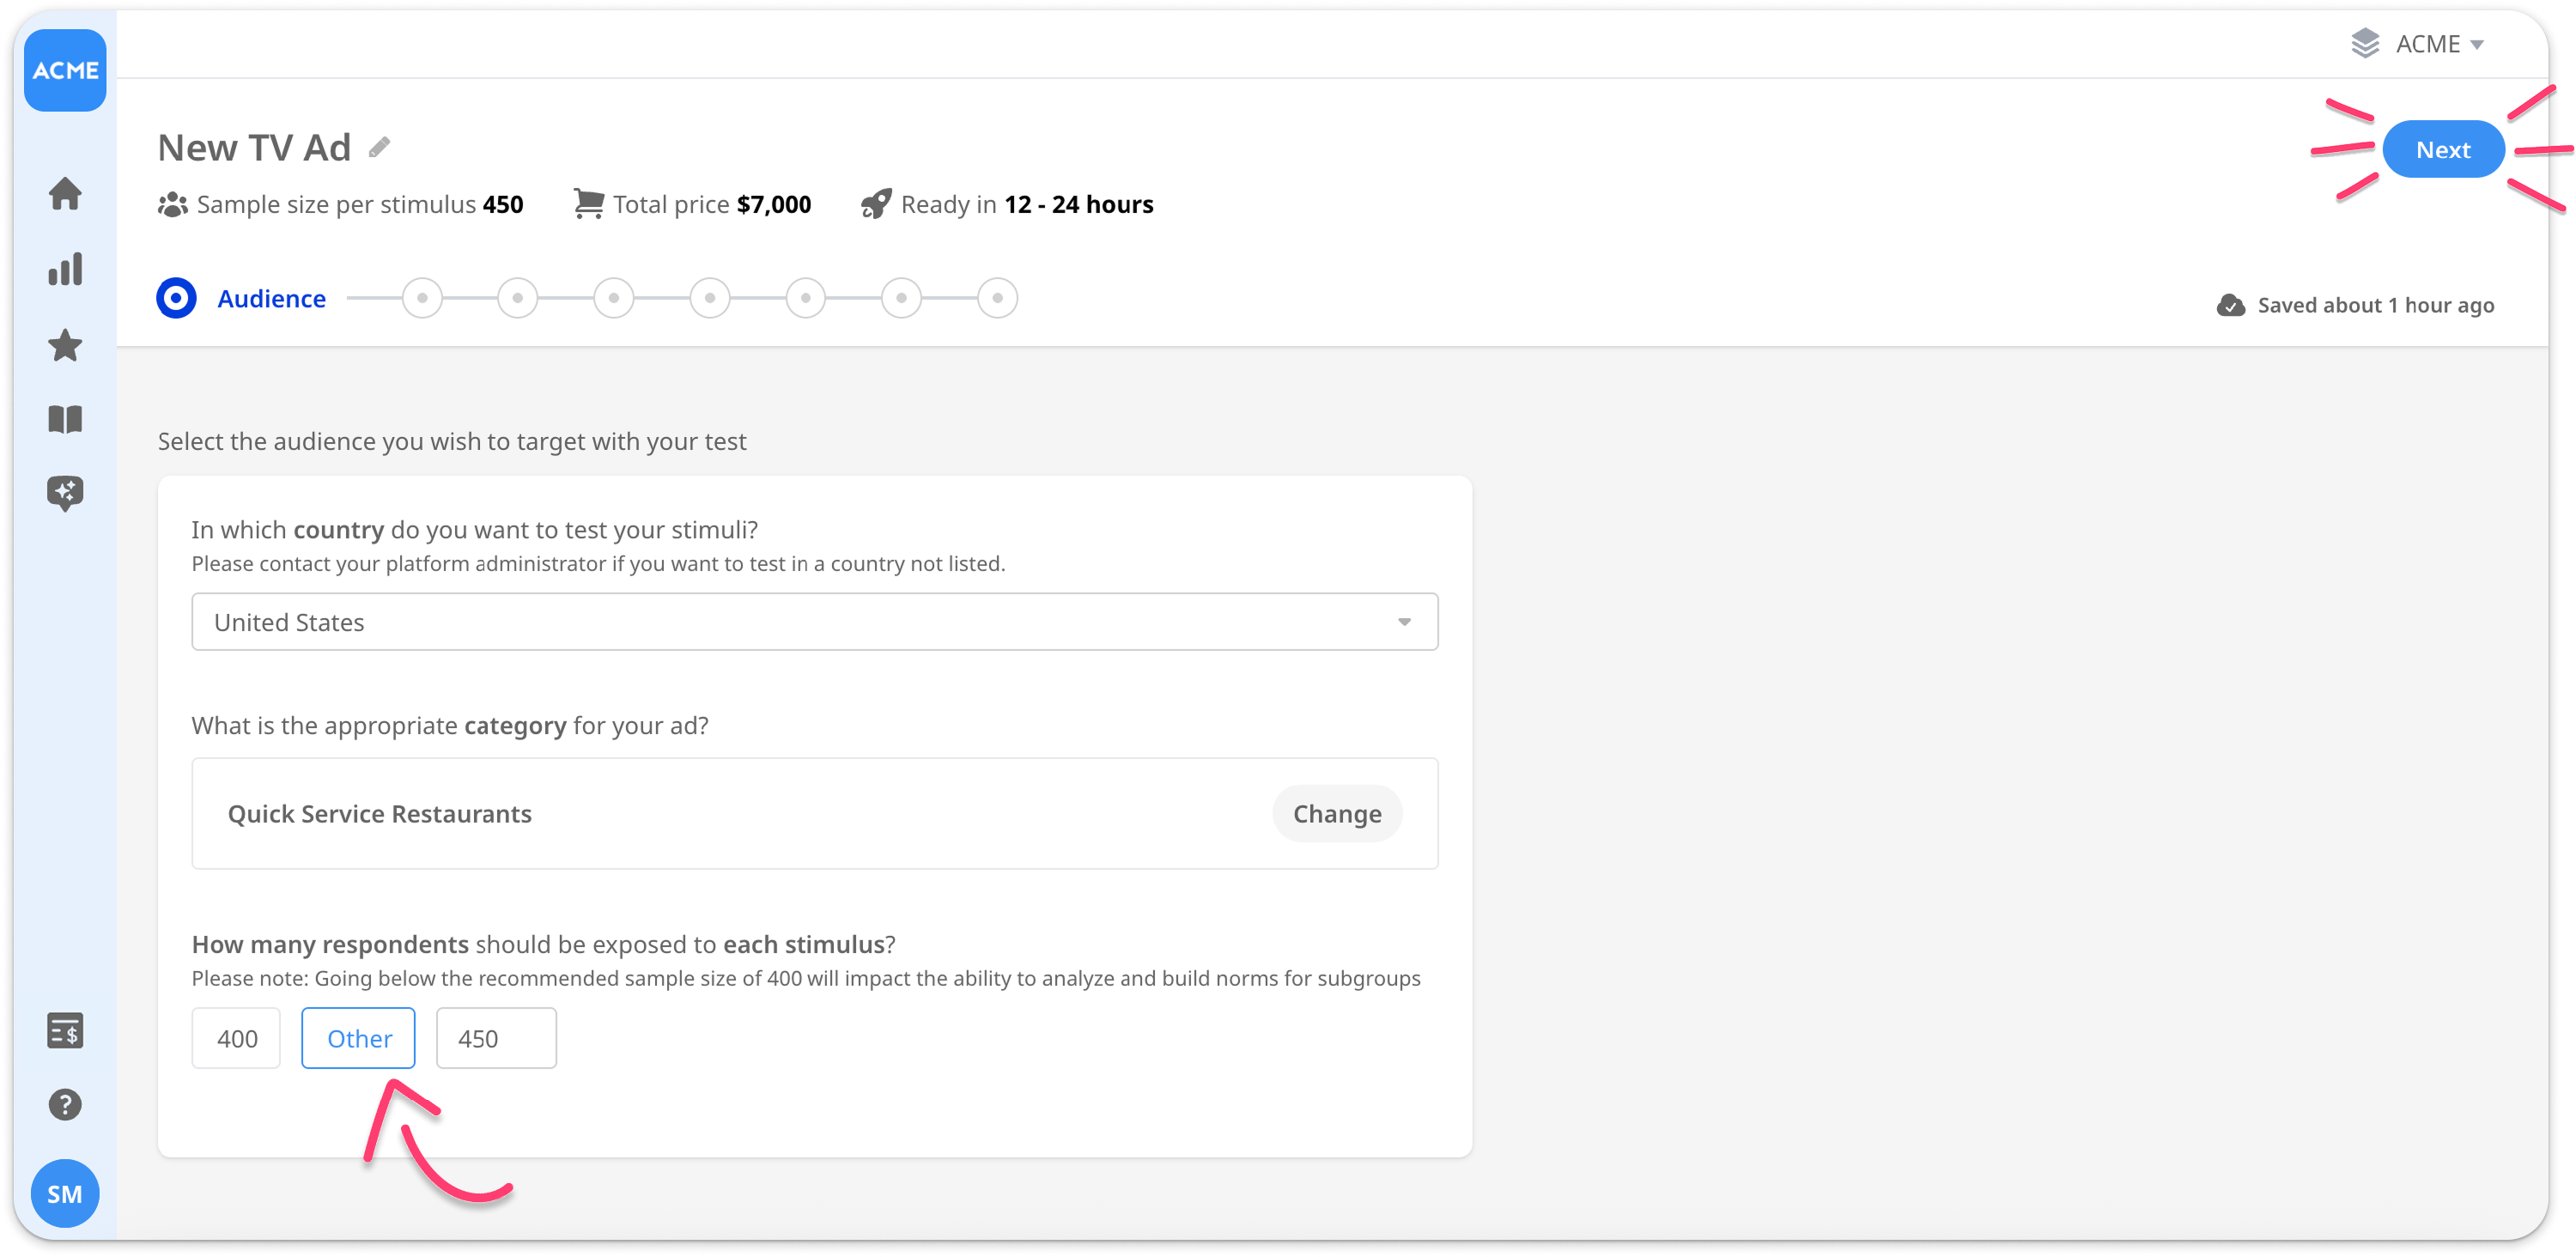This screenshot has height=1257, width=2576.
Task: Open the book library icon
Action: [65, 419]
